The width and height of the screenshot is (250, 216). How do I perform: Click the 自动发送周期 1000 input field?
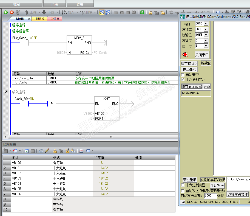(x=211, y=196)
